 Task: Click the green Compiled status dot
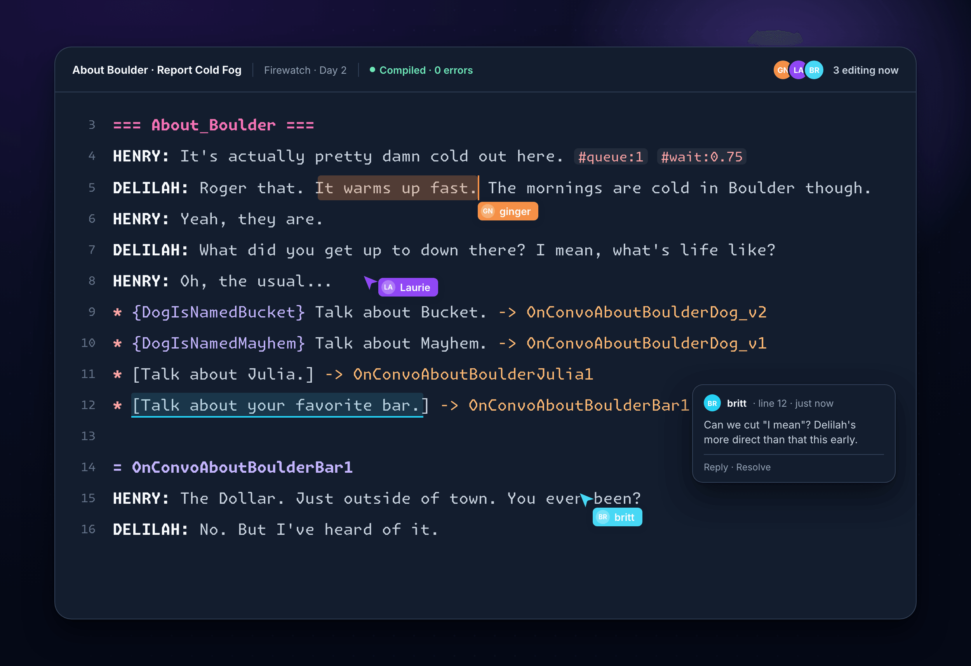click(x=372, y=70)
